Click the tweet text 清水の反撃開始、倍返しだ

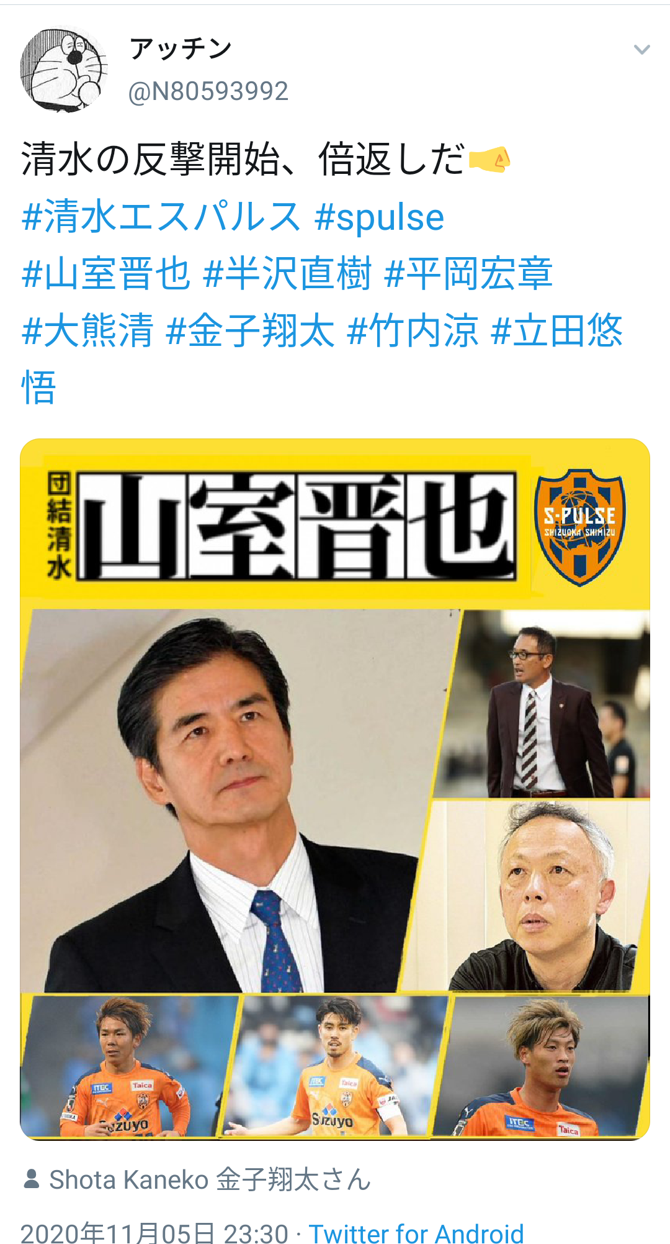click(243, 159)
